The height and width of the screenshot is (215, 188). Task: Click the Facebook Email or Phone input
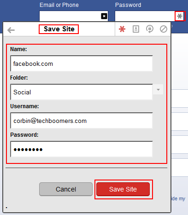74,16
